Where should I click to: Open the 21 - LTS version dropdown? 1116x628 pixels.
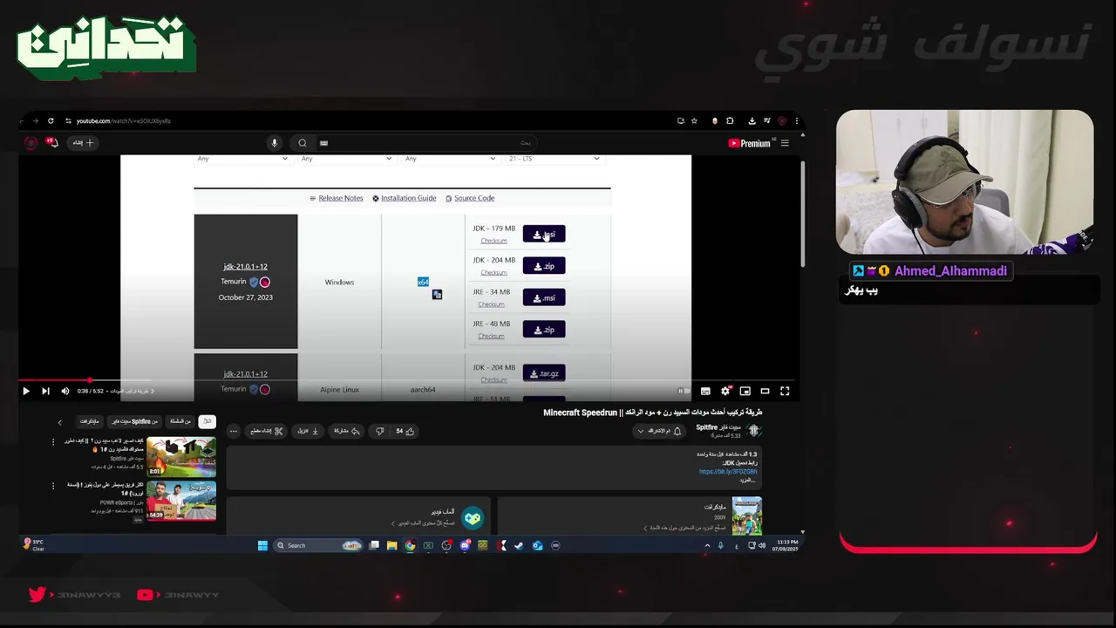coord(554,159)
